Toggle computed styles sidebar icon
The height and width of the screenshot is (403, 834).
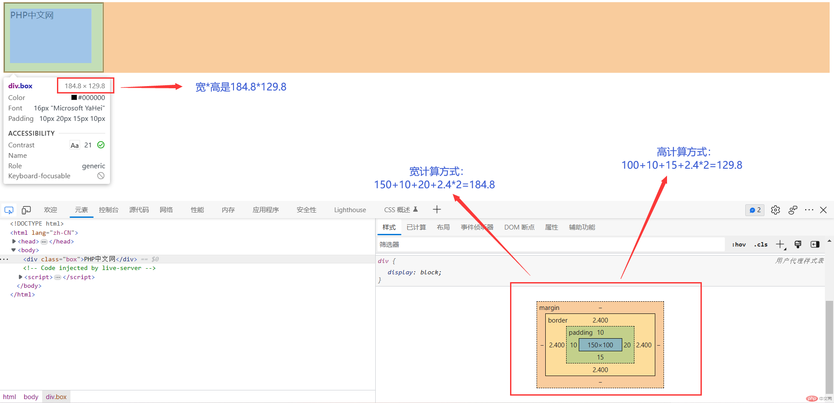pos(815,244)
